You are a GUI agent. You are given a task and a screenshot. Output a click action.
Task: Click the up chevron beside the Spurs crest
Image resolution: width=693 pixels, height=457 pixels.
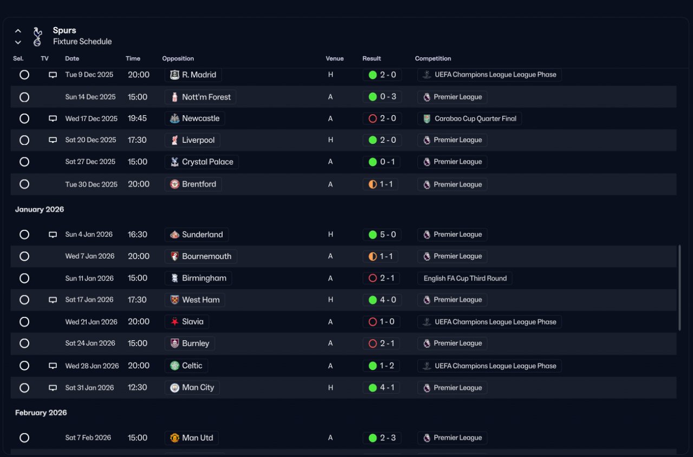click(x=18, y=31)
